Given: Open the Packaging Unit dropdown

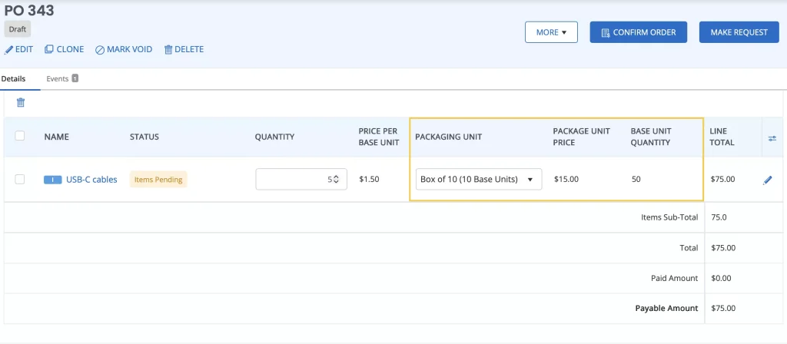Looking at the screenshot, I should point(479,179).
